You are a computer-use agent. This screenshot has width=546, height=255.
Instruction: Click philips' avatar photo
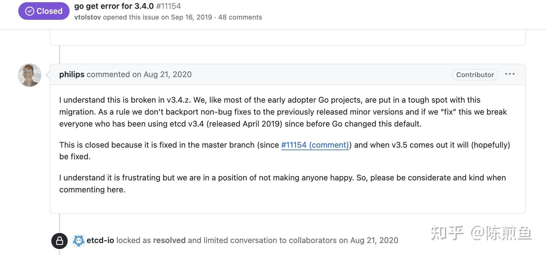(30, 75)
